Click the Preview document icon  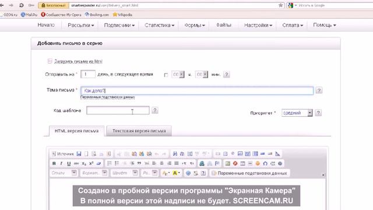click(94, 154)
